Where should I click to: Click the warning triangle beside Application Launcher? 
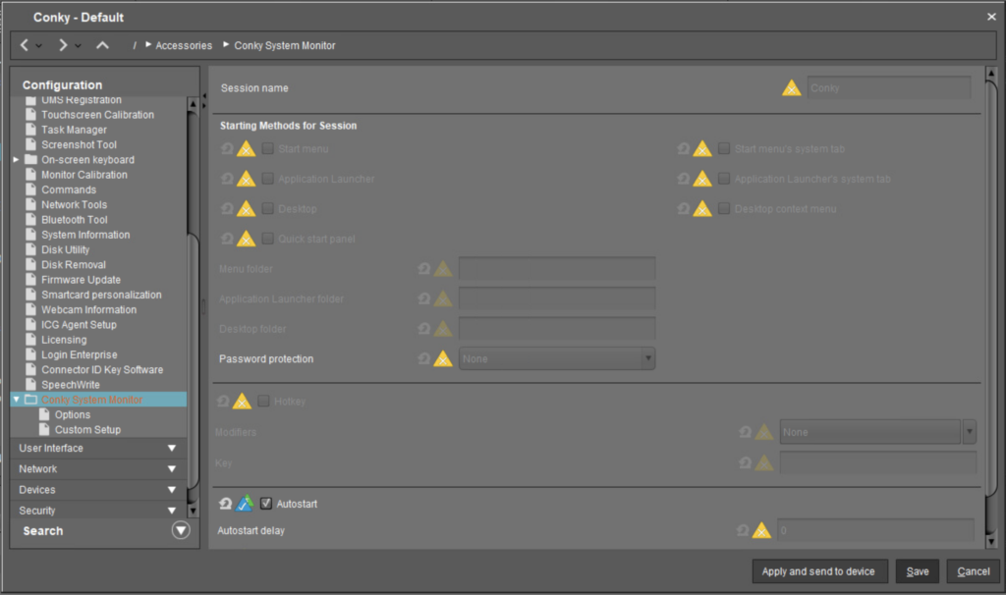[x=246, y=179]
